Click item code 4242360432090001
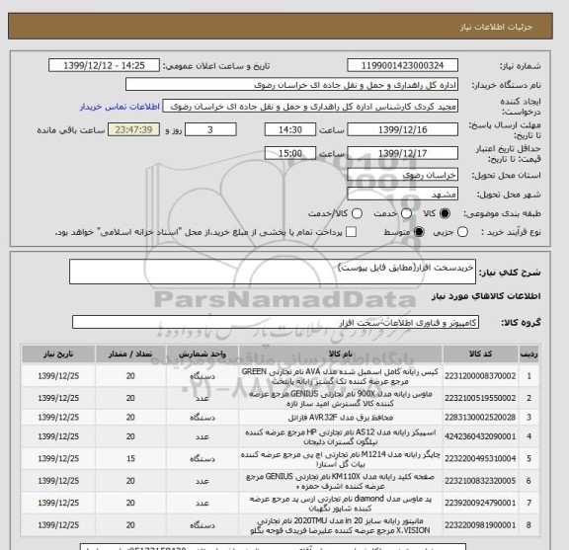The image size is (569, 550). (480, 436)
